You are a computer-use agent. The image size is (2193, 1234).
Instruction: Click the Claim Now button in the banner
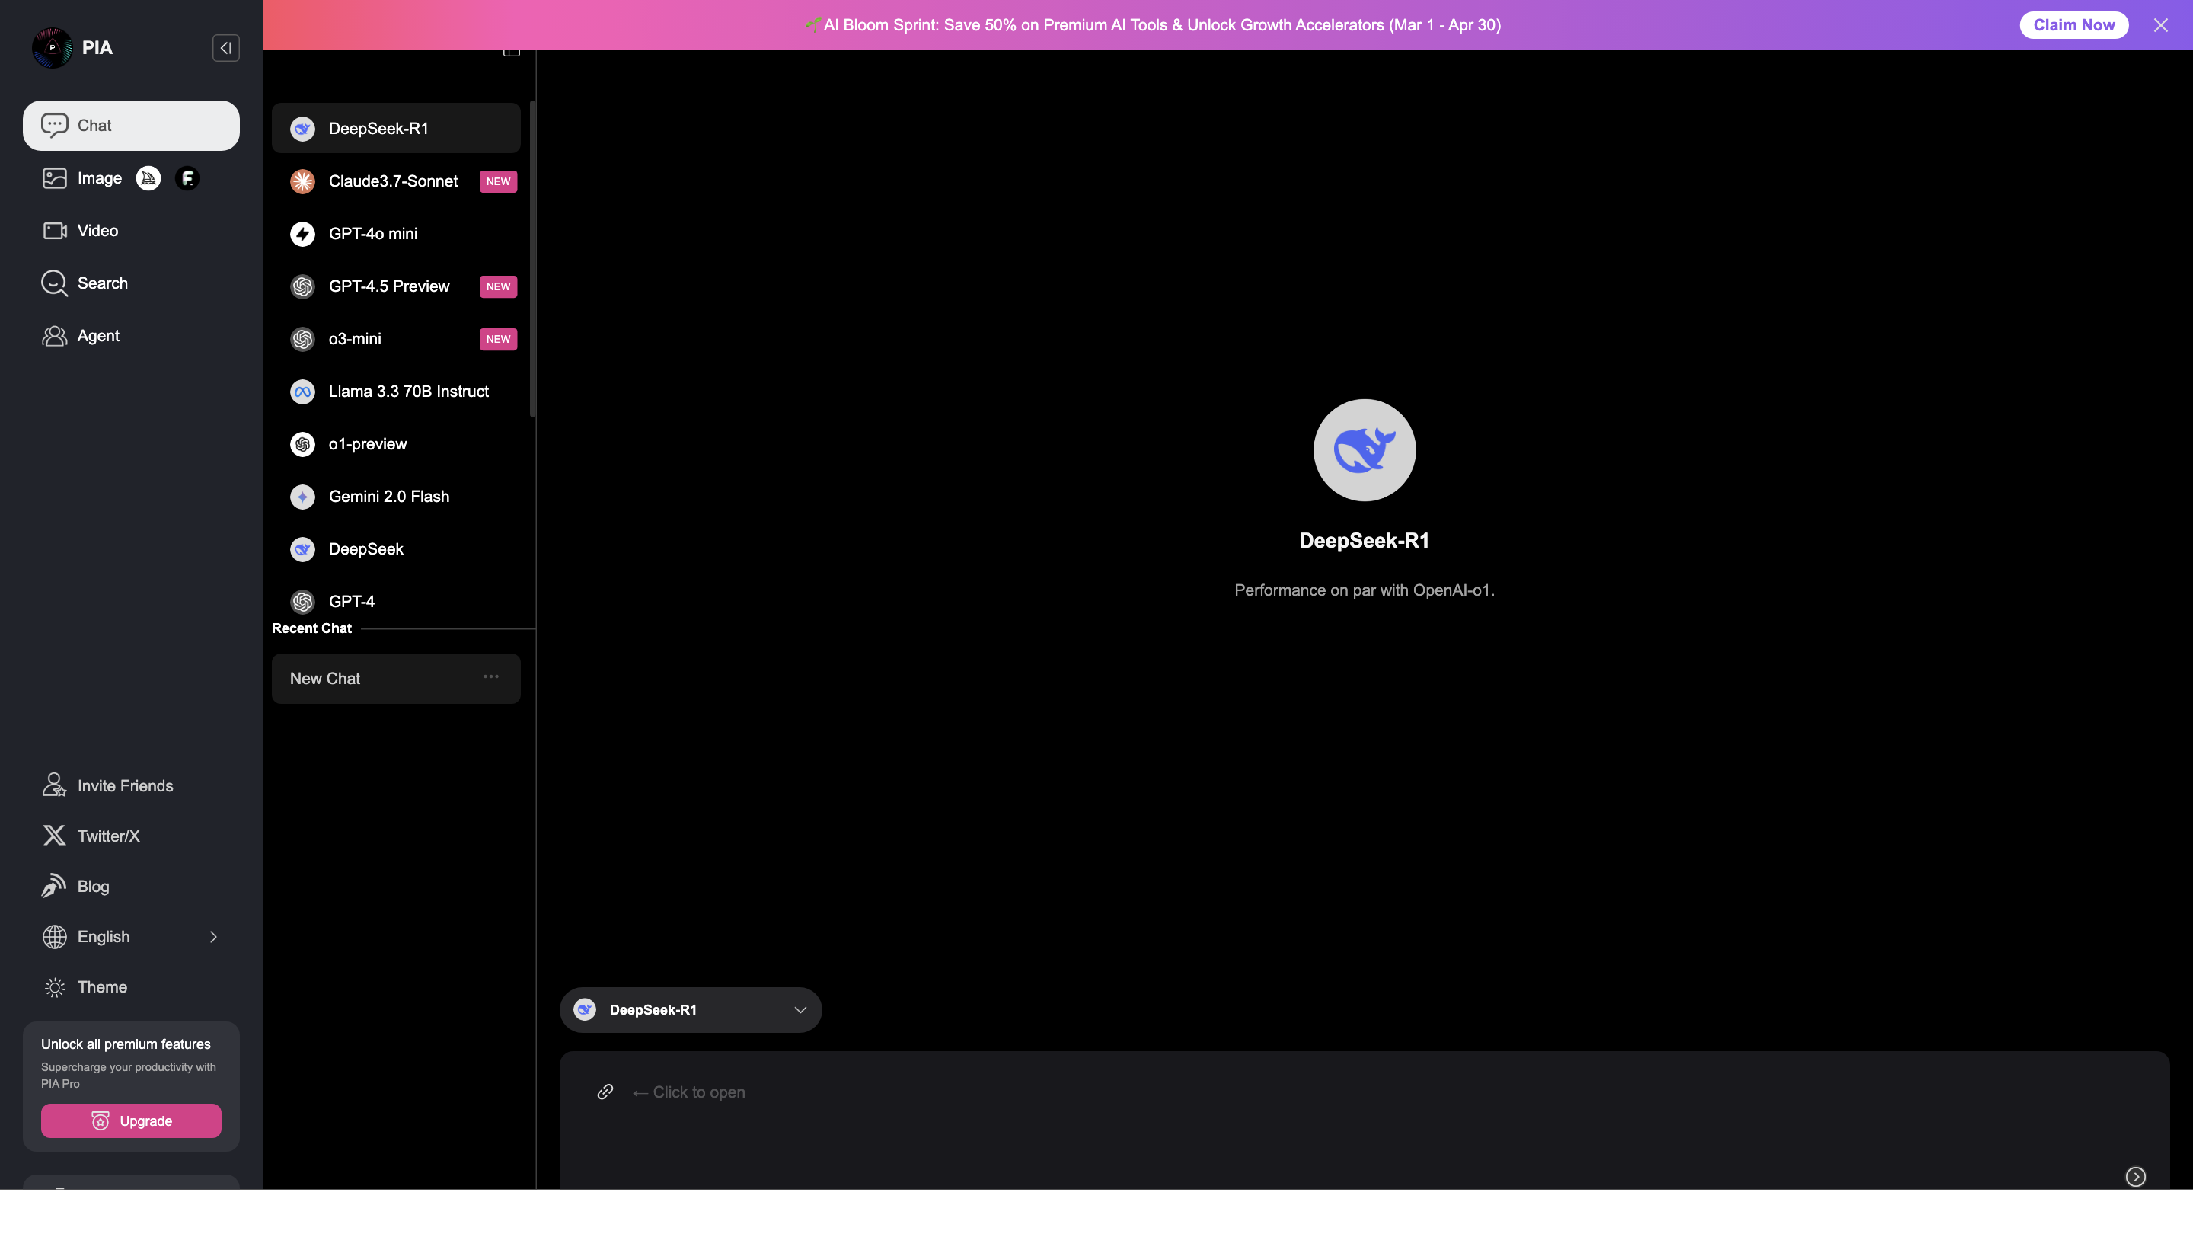(2073, 24)
